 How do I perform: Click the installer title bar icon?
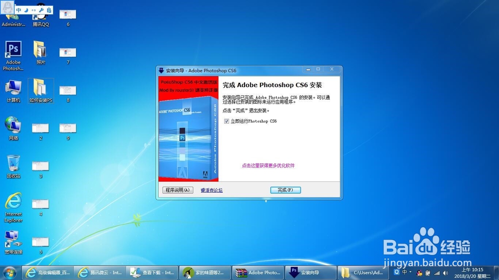(161, 71)
